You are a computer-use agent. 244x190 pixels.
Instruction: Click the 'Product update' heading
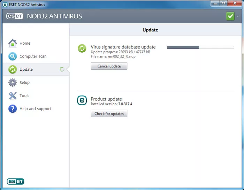[x=106, y=99]
